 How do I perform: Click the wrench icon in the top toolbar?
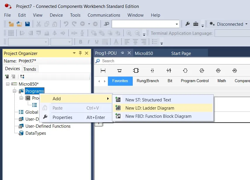[187, 24]
